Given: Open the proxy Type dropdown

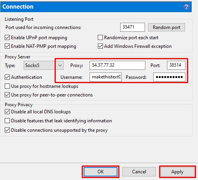Looking at the screenshot, I should click(x=44, y=65).
